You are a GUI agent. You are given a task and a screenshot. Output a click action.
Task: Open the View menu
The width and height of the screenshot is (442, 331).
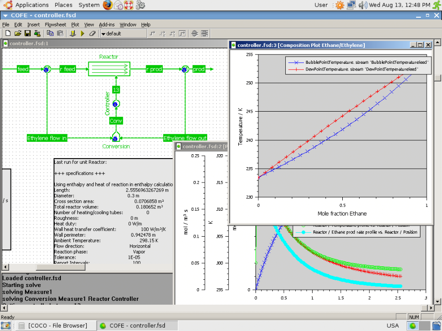89,24
